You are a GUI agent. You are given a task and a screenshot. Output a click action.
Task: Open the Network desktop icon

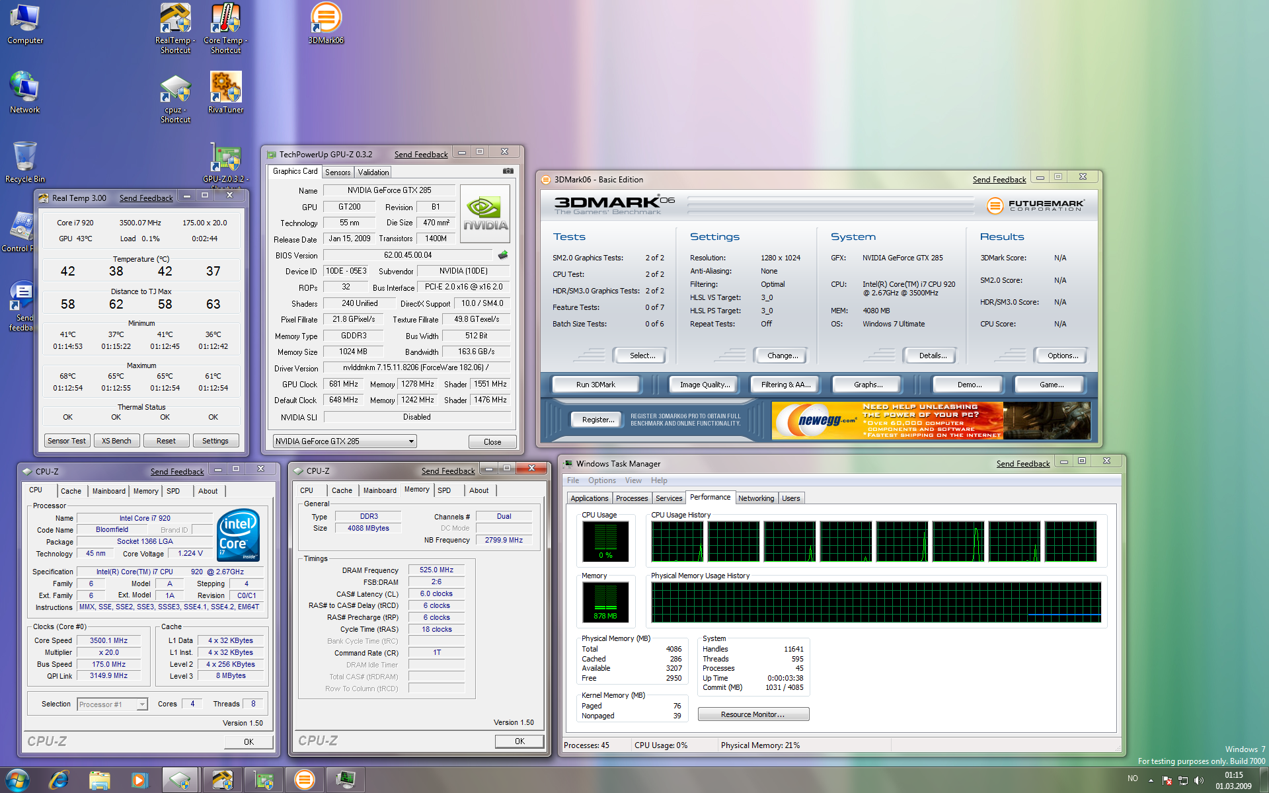(x=24, y=93)
